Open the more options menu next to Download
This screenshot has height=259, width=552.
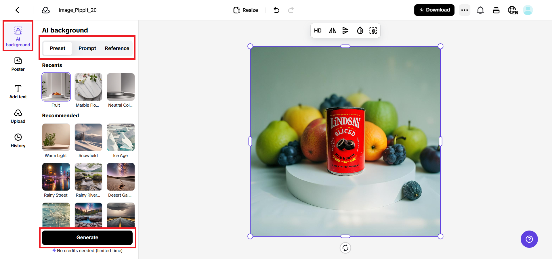tap(464, 10)
